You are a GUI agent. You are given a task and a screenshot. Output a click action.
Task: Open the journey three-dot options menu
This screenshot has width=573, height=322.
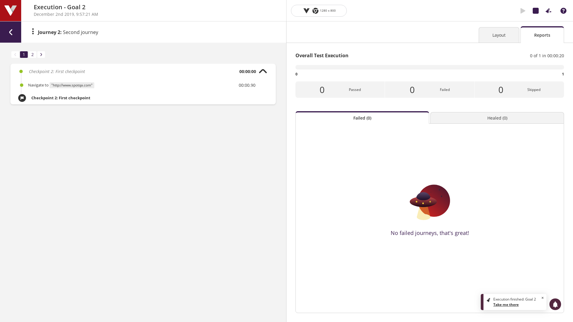[33, 32]
